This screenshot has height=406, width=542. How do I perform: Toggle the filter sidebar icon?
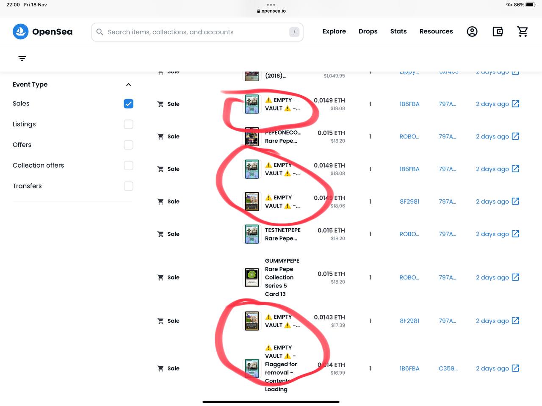(x=22, y=58)
